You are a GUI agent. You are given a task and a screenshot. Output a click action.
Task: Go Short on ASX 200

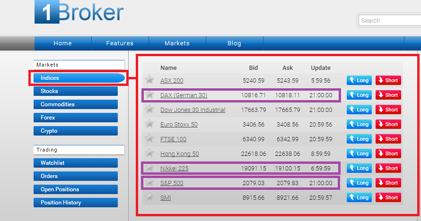point(388,80)
